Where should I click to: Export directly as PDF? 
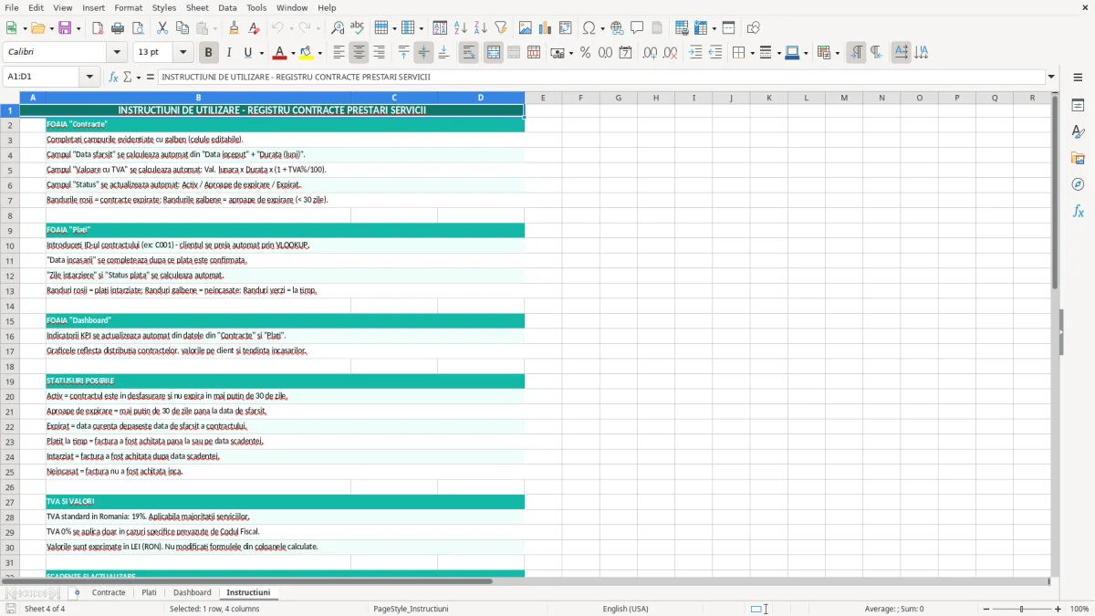(x=98, y=28)
